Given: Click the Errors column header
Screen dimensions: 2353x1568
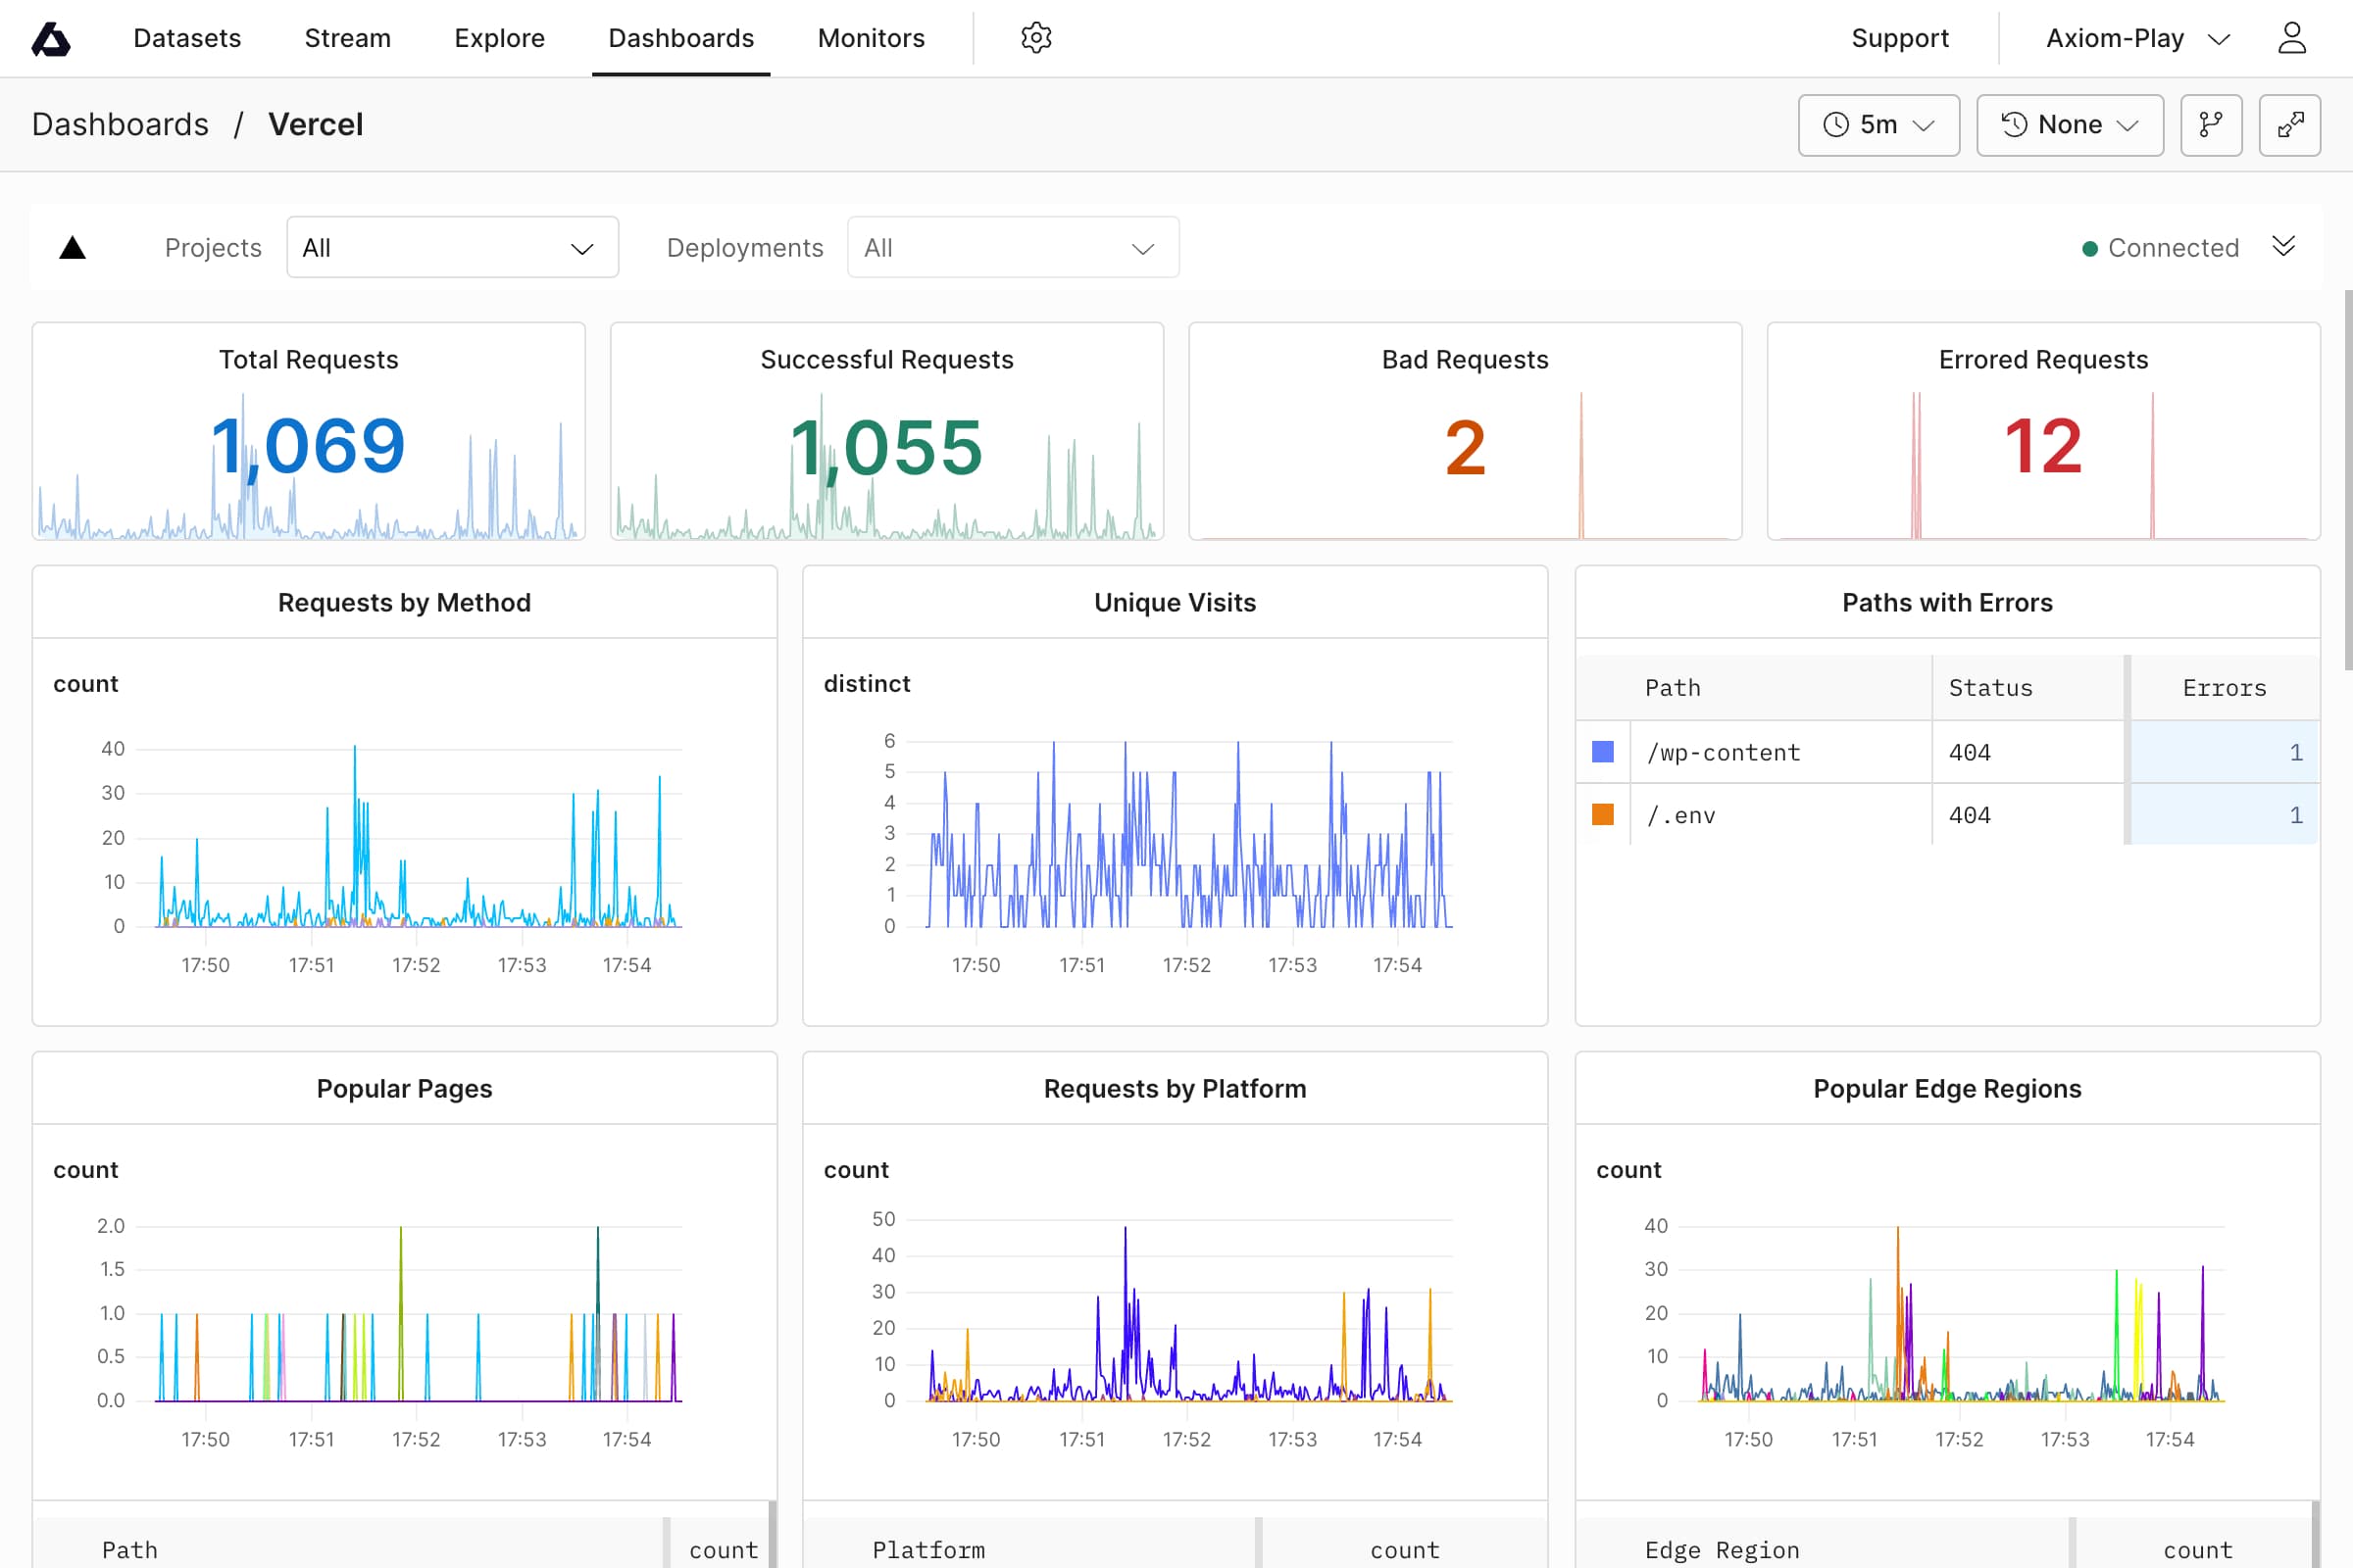Looking at the screenshot, I should (2224, 688).
